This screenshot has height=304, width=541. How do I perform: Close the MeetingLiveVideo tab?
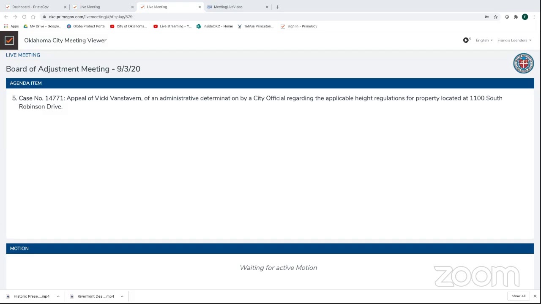tap(267, 7)
